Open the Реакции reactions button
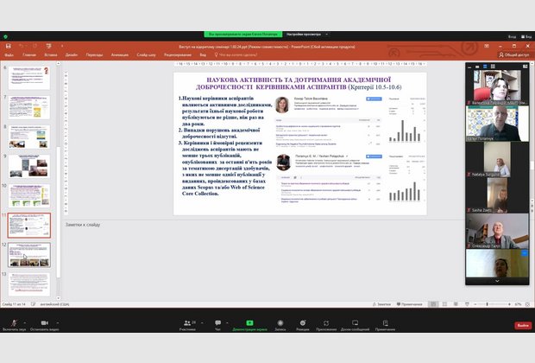The width and height of the screenshot is (535, 363). coord(303,325)
